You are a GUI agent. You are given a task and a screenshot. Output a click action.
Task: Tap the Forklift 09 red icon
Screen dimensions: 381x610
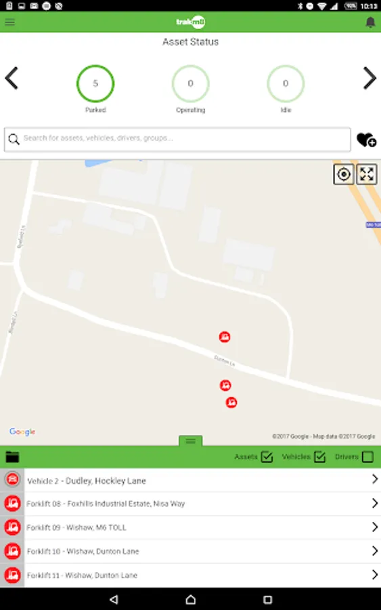pos(12,527)
